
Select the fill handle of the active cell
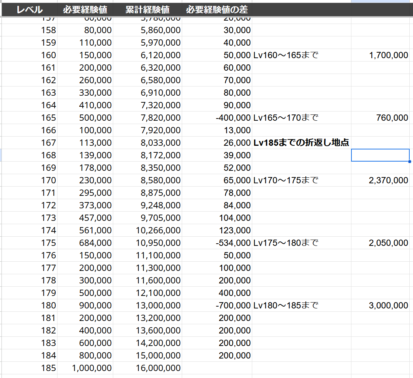[410, 162]
